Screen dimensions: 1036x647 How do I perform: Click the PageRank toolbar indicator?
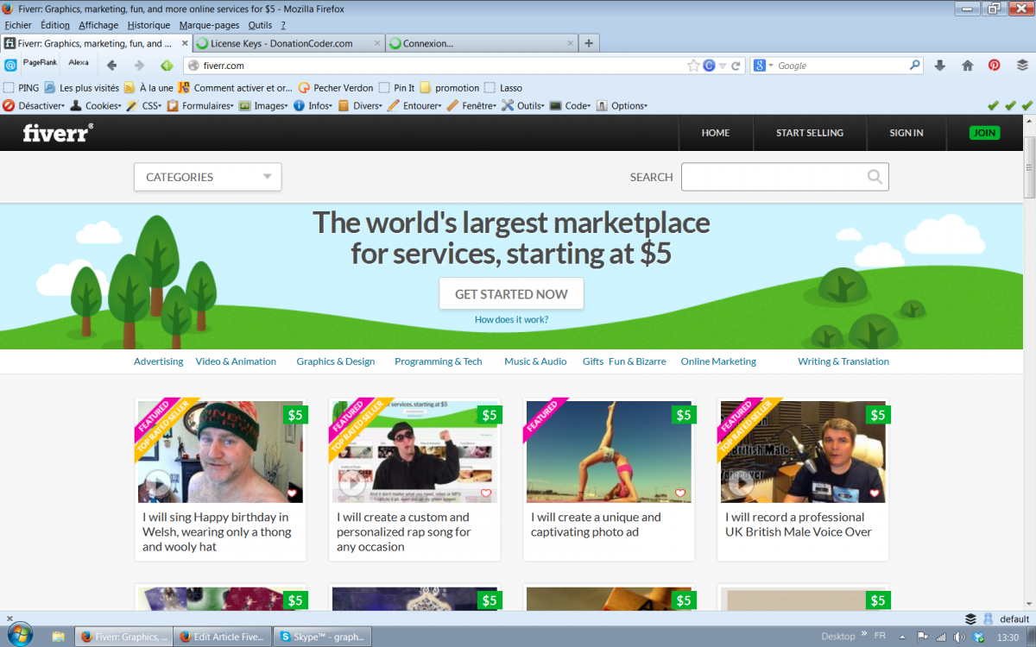[x=40, y=63]
